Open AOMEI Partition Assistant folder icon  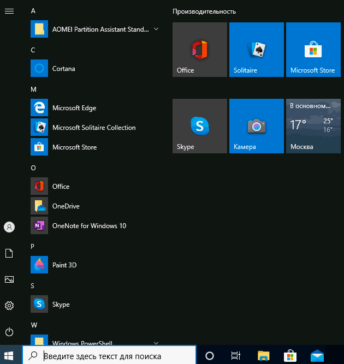click(39, 29)
